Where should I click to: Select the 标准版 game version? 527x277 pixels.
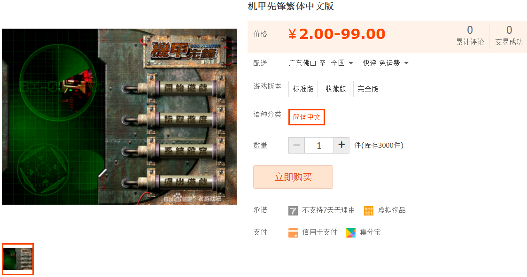(x=303, y=89)
